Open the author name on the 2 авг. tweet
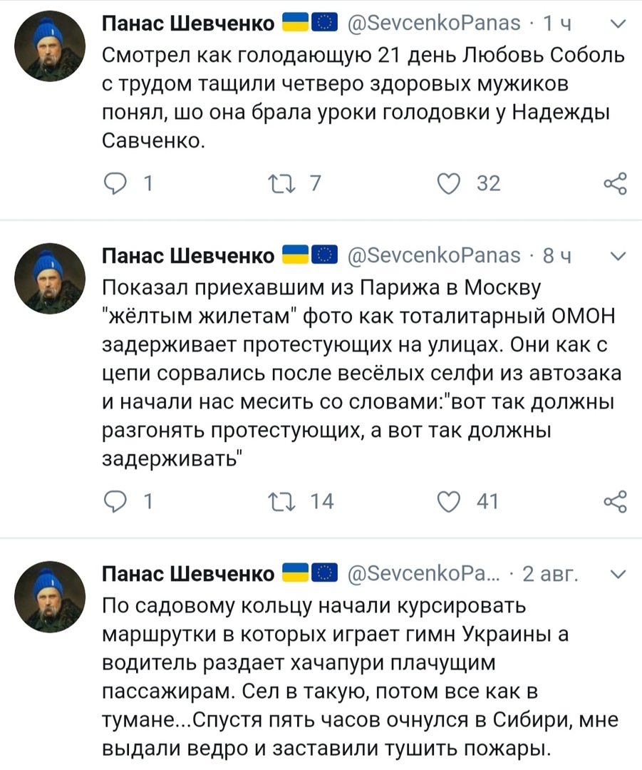The image size is (642, 770). tap(188, 574)
